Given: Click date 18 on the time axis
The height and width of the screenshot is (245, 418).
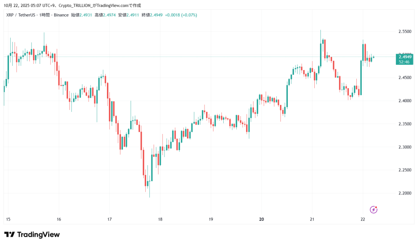Looking at the screenshot, I should pos(160,219).
